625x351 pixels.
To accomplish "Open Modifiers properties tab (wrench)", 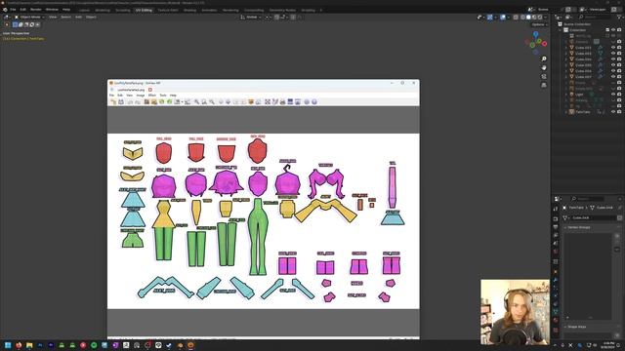I will click(556, 280).
